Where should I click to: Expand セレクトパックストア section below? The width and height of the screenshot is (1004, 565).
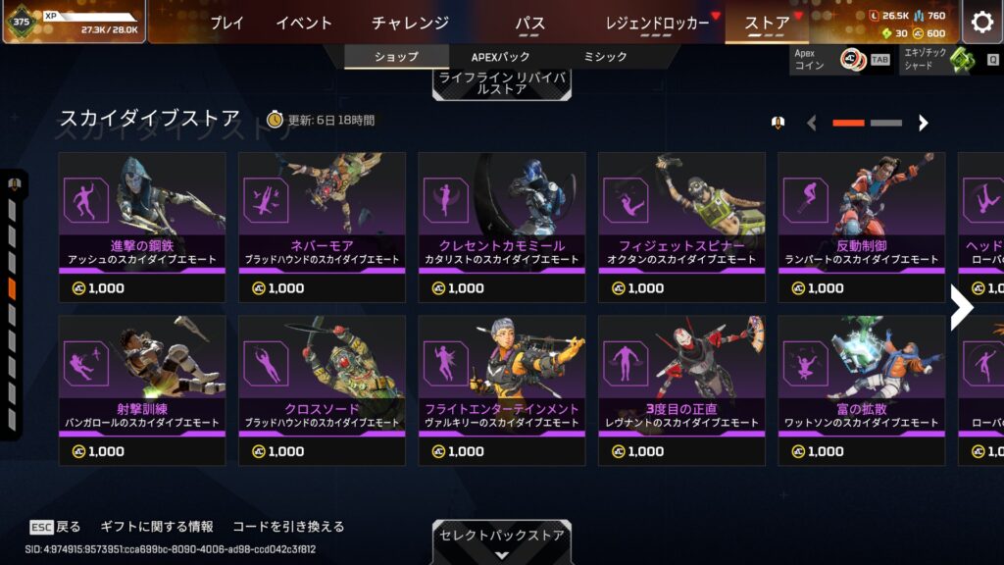(502, 541)
